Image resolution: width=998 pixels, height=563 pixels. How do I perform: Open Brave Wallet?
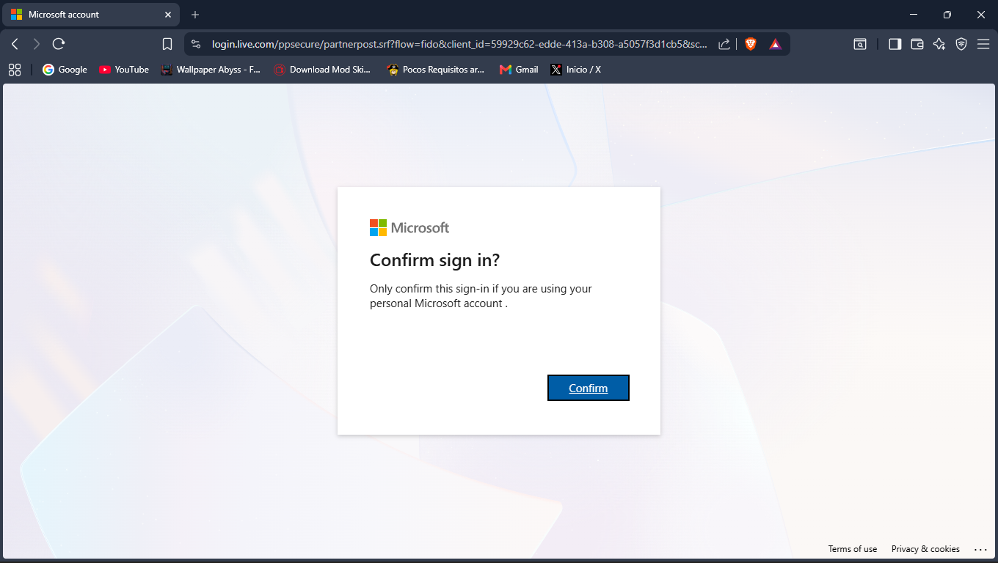[917, 44]
